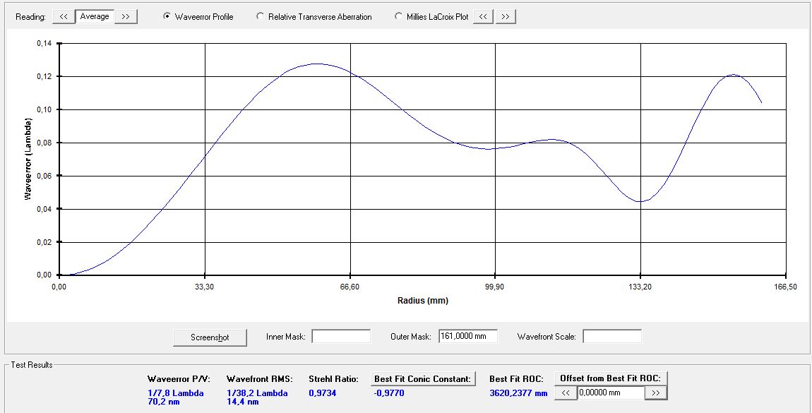Screen dimensions: 812x413
Task: Increase ROC offset with >> button
Action: pyautogui.click(x=656, y=393)
